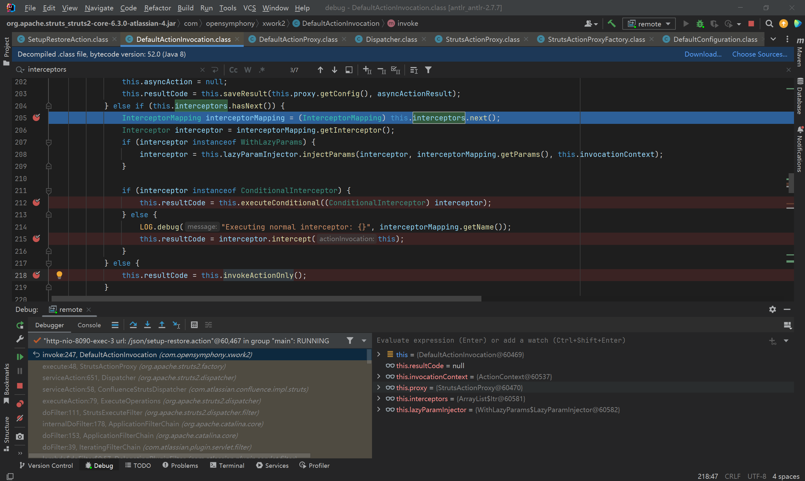Toggle the breakpoint on line 212
This screenshot has height=481, width=805.
point(36,202)
